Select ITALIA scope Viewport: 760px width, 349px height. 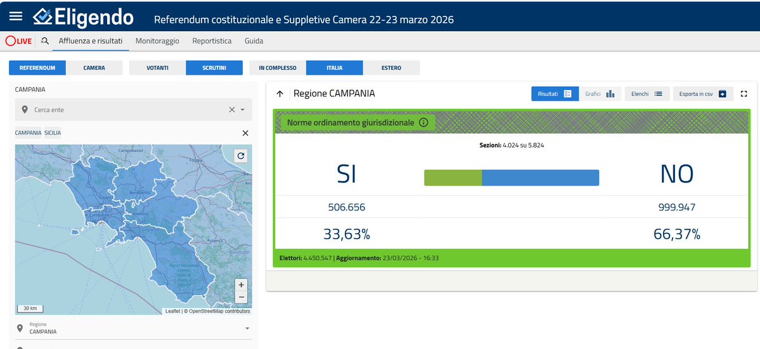tap(335, 68)
